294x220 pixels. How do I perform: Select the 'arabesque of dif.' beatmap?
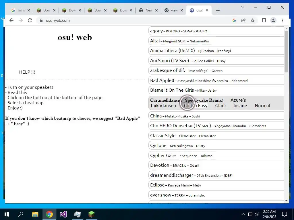pos(216,70)
